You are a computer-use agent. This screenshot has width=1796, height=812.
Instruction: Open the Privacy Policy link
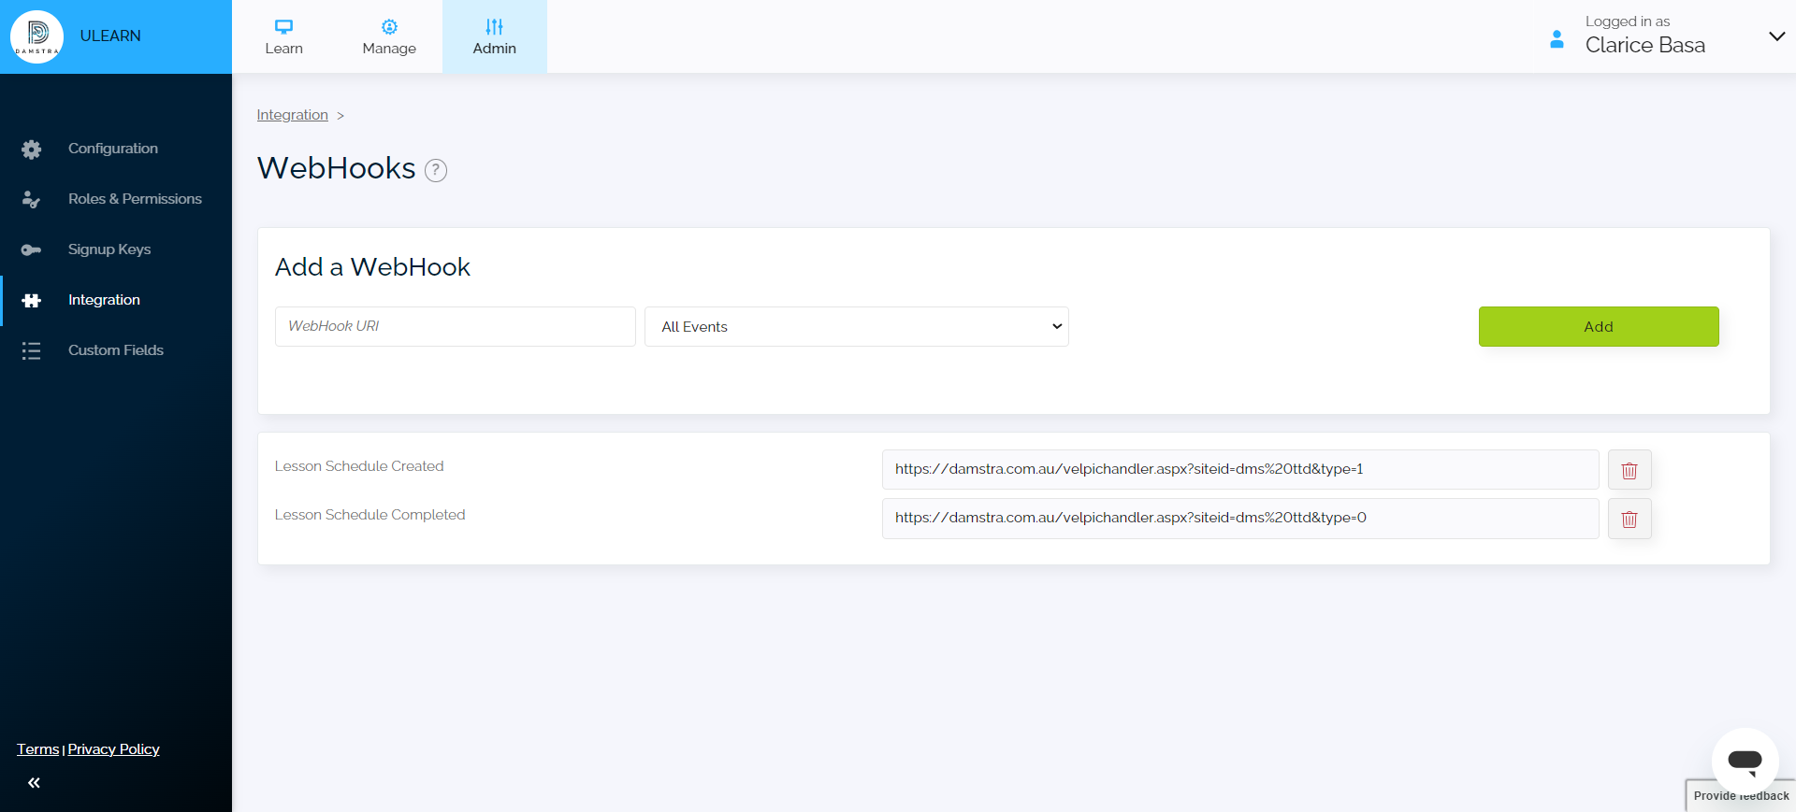coord(114,749)
